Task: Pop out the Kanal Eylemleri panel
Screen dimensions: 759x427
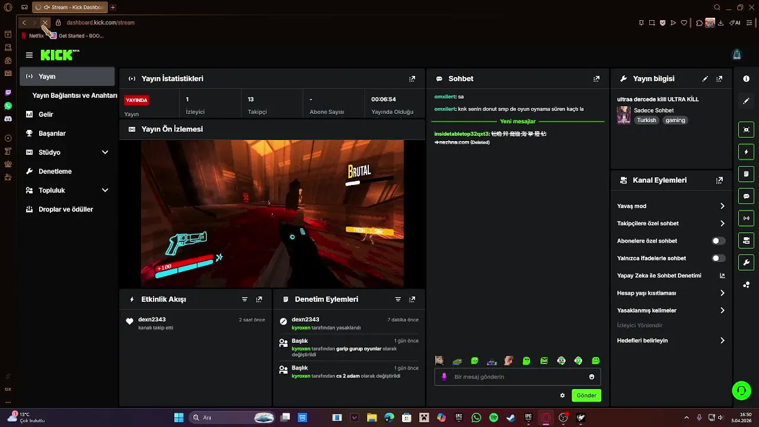Action: click(719, 180)
